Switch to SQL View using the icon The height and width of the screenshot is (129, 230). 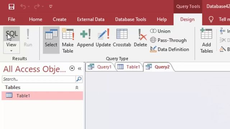point(11,34)
